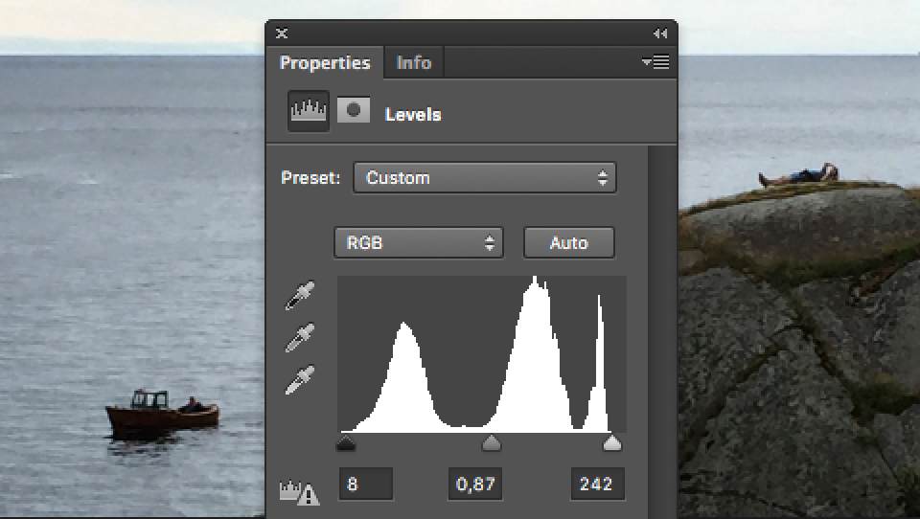Screen dimensions: 920x519
Task: Click the midtone field showing 0,87
Action: (x=475, y=485)
